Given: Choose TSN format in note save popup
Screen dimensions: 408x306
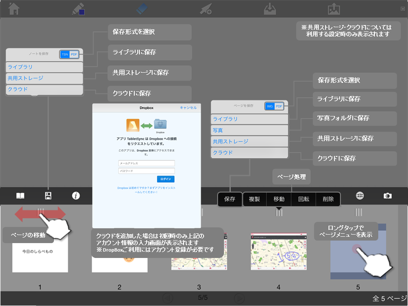Looking at the screenshot, I should (x=65, y=54).
